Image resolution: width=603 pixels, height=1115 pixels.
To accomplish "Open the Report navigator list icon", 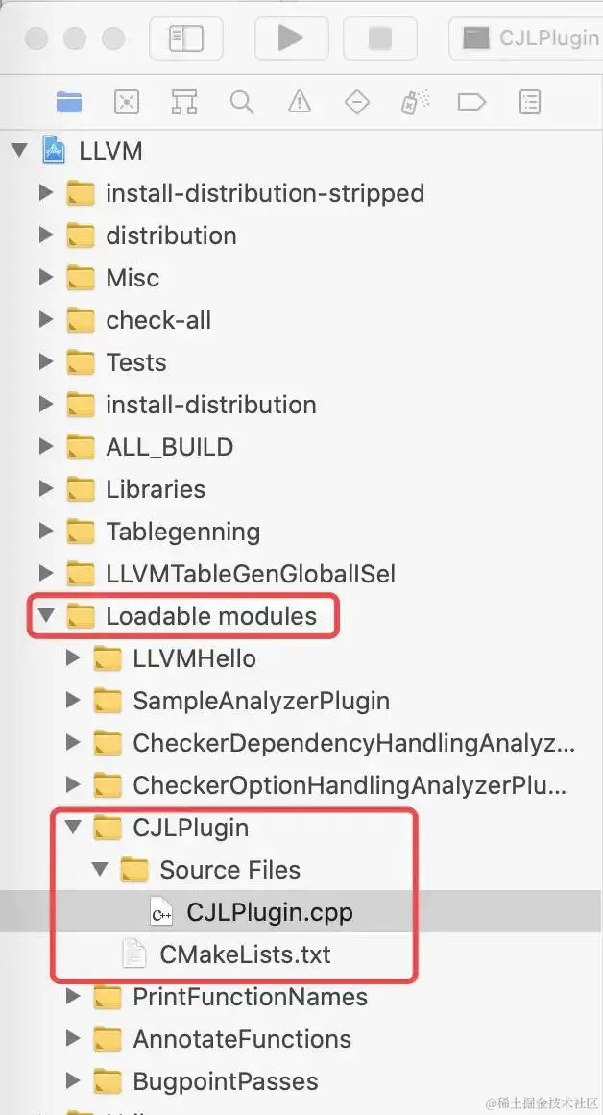I will click(x=529, y=103).
